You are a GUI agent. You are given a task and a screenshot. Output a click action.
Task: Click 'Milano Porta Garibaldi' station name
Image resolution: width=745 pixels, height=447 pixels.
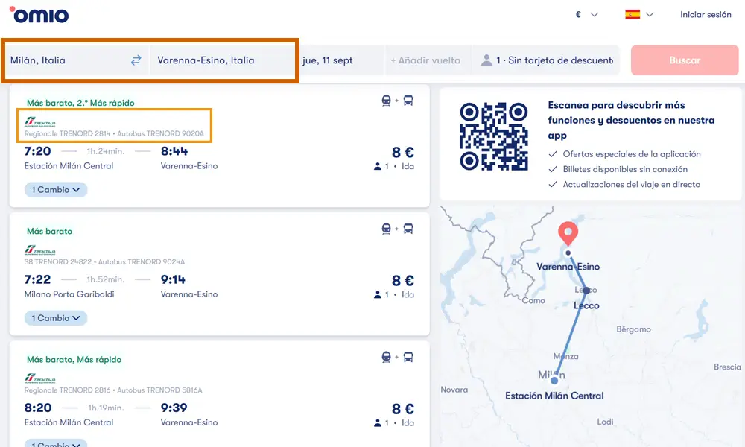click(69, 294)
